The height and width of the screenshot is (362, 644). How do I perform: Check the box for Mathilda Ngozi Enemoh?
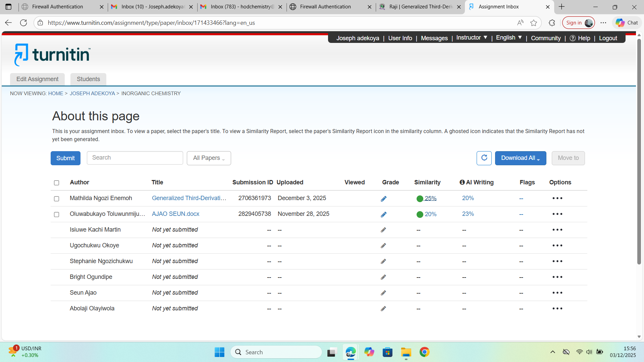pyautogui.click(x=56, y=199)
